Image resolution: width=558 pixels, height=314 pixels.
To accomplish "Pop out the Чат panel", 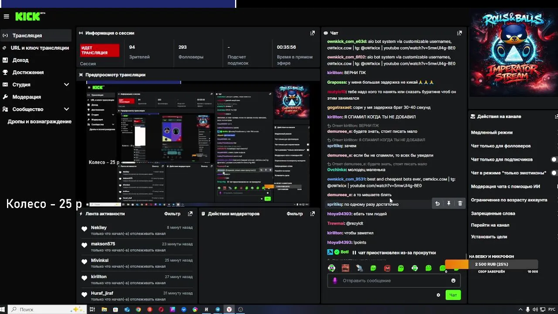I will (x=459, y=33).
